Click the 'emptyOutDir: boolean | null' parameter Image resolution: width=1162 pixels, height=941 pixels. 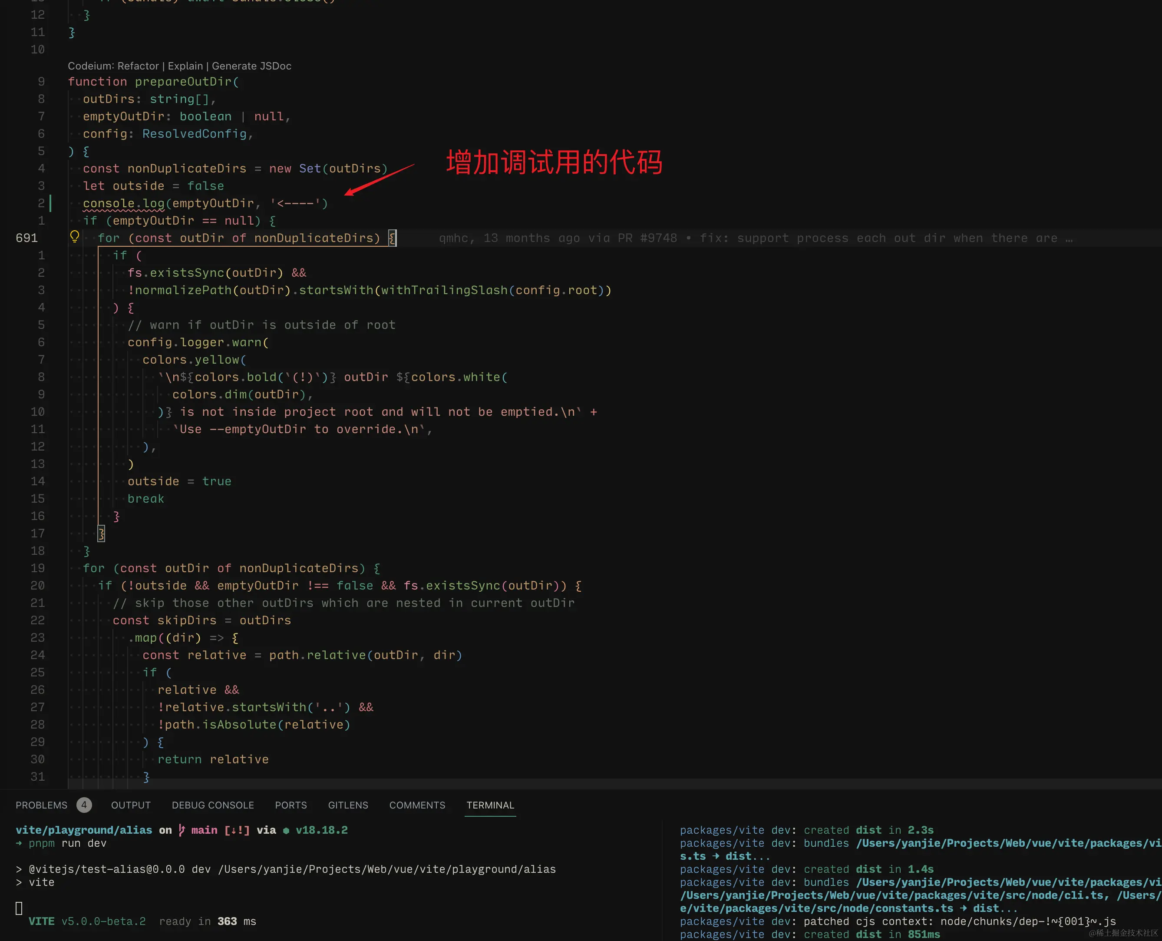click(x=186, y=116)
